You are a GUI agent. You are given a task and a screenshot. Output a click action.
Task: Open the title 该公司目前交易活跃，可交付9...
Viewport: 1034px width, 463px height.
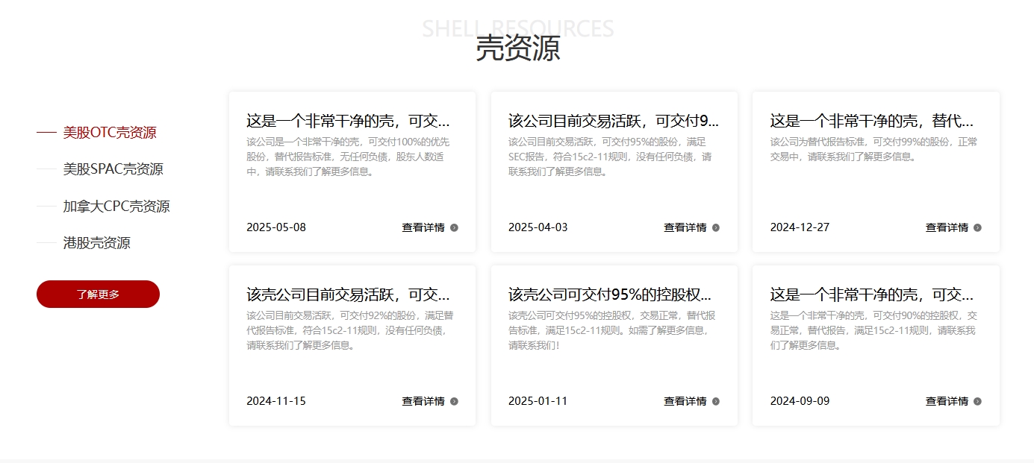(x=613, y=122)
